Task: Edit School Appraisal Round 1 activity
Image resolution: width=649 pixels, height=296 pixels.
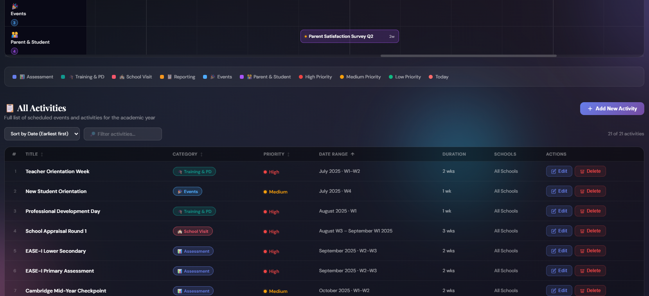Action: [559, 231]
